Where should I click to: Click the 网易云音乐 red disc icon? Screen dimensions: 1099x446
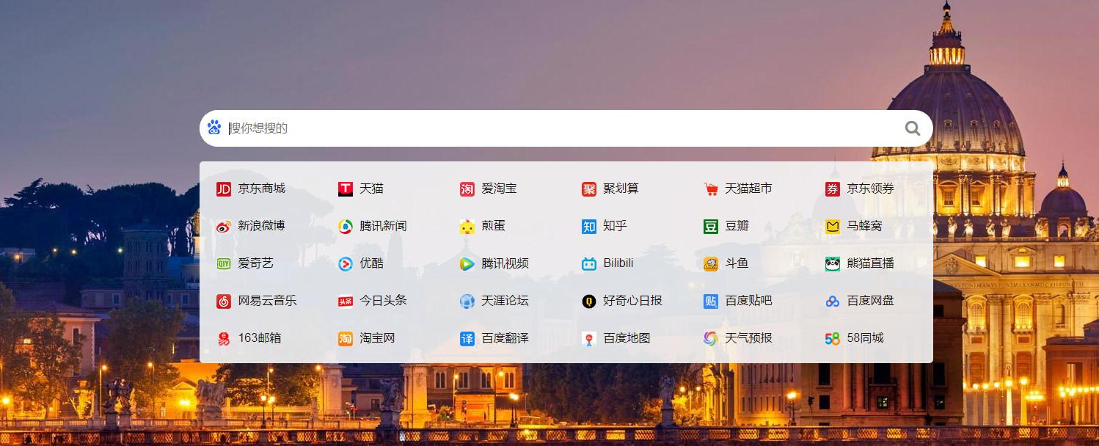224,301
